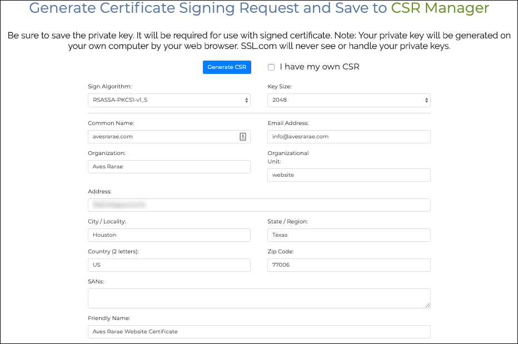Viewport: 518px width, 344px height.
Task: Select the Common Name input showing avesrarae.com
Action: (x=161, y=136)
